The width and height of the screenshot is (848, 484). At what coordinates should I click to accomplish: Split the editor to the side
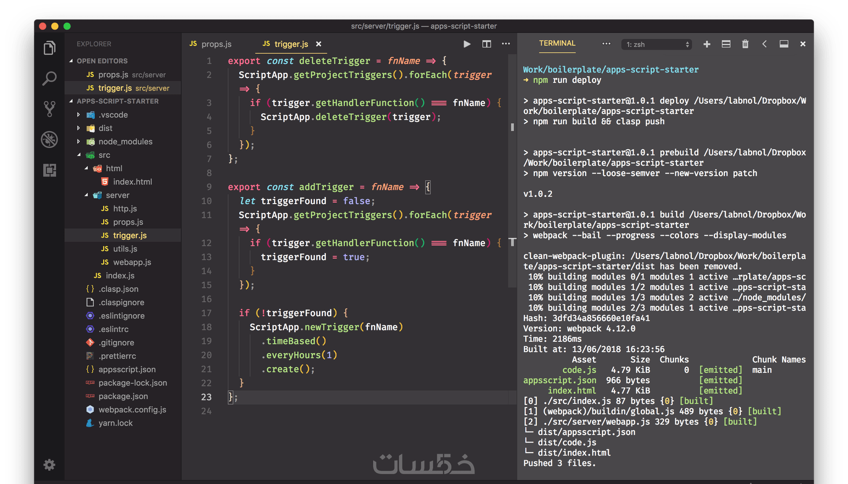pyautogui.click(x=486, y=44)
